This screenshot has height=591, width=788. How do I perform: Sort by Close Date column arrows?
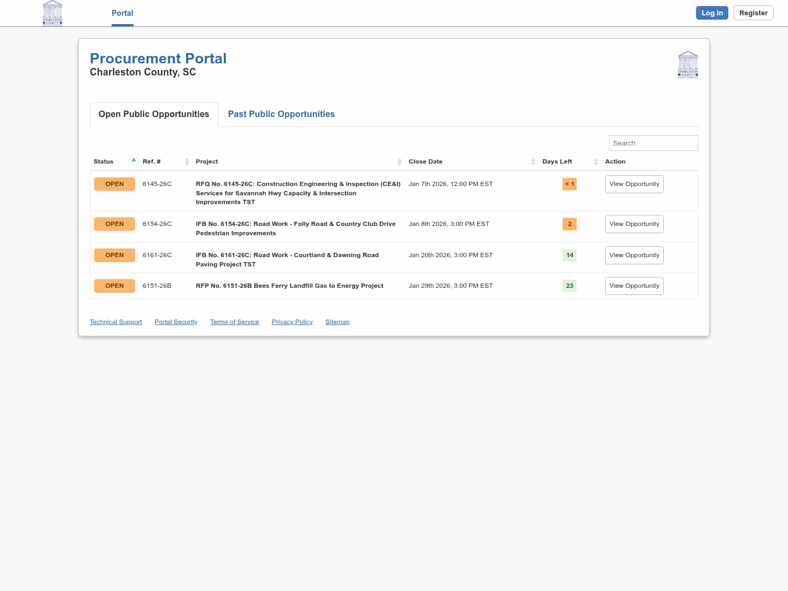click(533, 161)
